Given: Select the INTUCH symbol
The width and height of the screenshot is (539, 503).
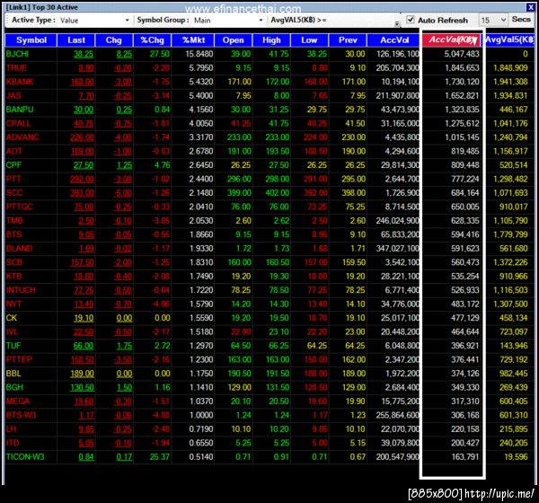Looking at the screenshot, I should point(21,290).
